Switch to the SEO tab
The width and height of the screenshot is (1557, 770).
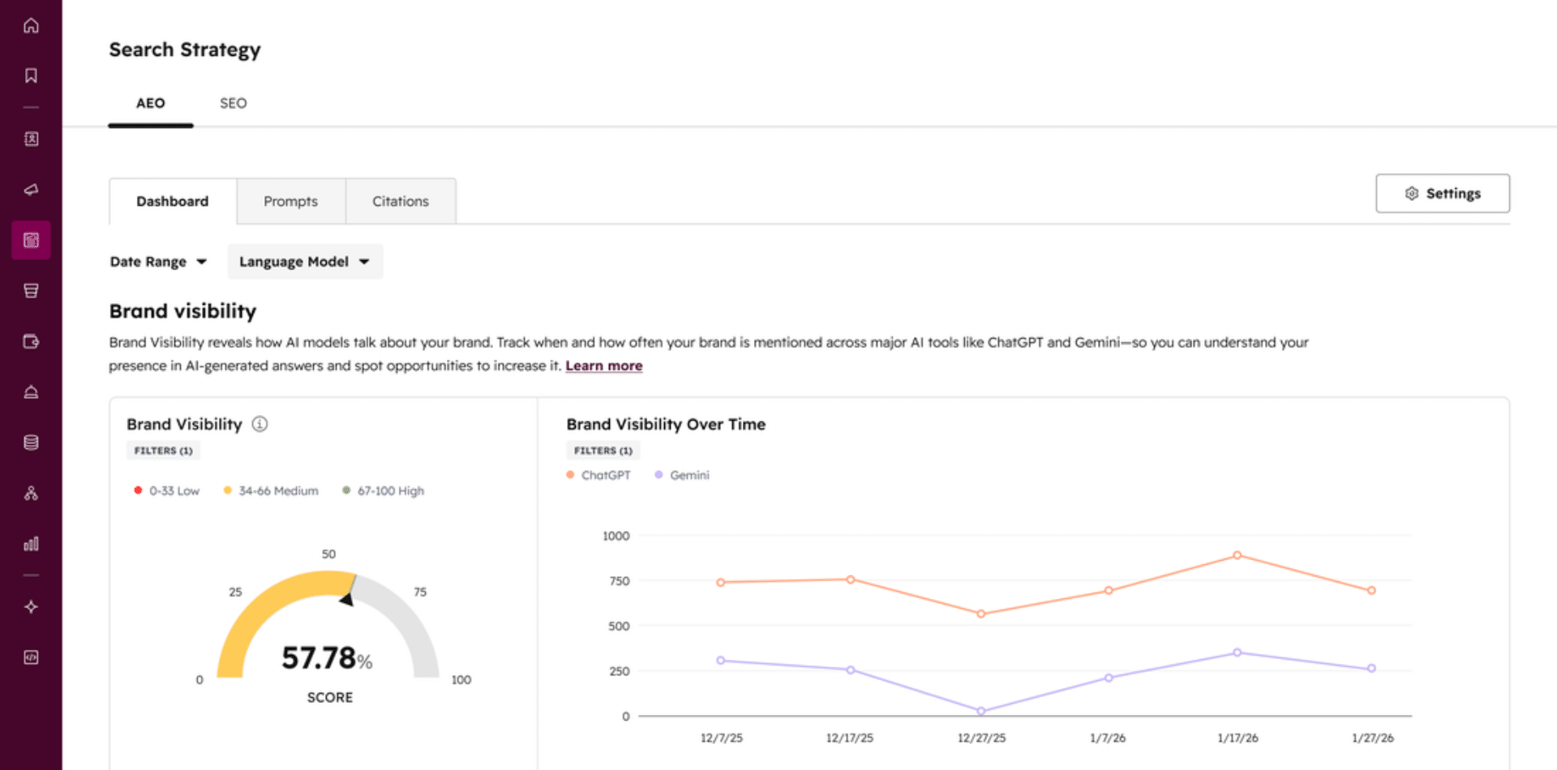point(233,103)
